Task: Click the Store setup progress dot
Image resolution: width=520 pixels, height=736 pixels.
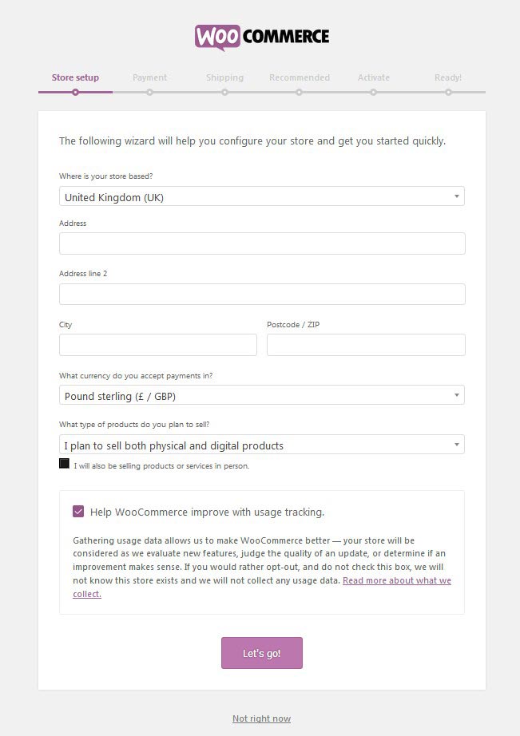Action: 75,93
